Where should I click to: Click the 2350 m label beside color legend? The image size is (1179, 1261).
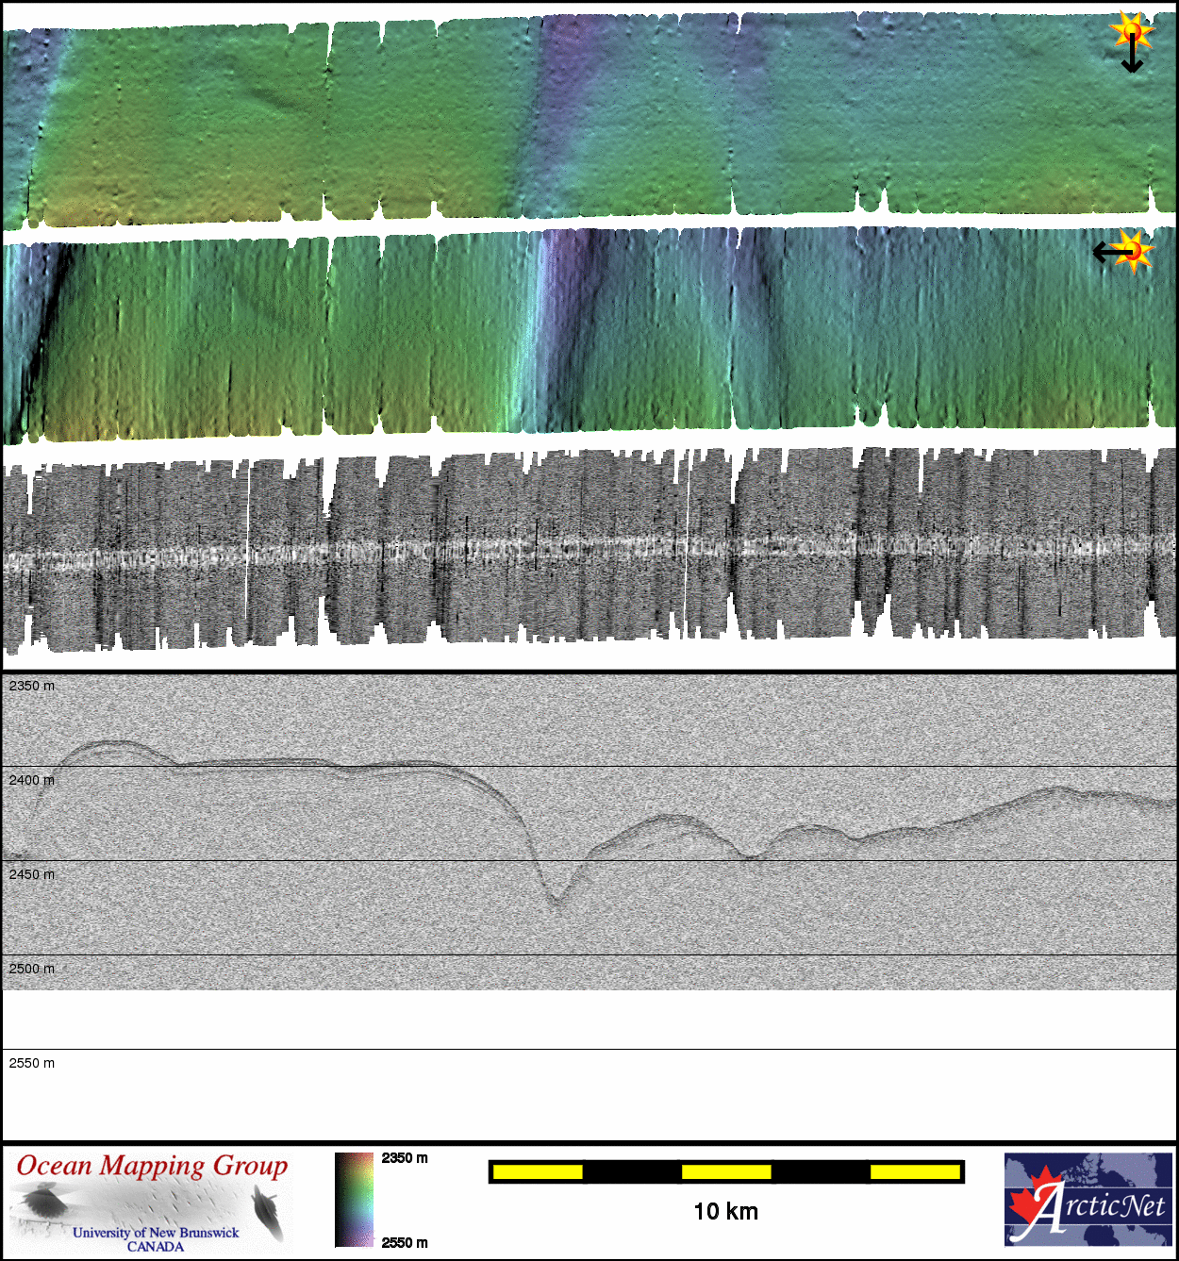[405, 1158]
